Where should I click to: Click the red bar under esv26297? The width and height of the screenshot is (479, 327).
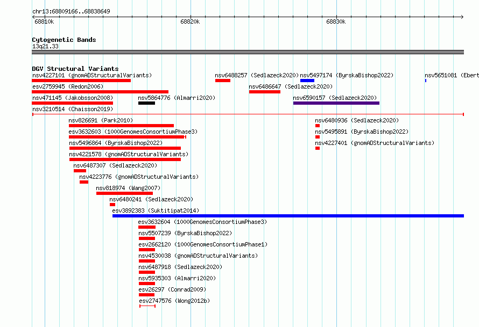[x=146, y=295]
